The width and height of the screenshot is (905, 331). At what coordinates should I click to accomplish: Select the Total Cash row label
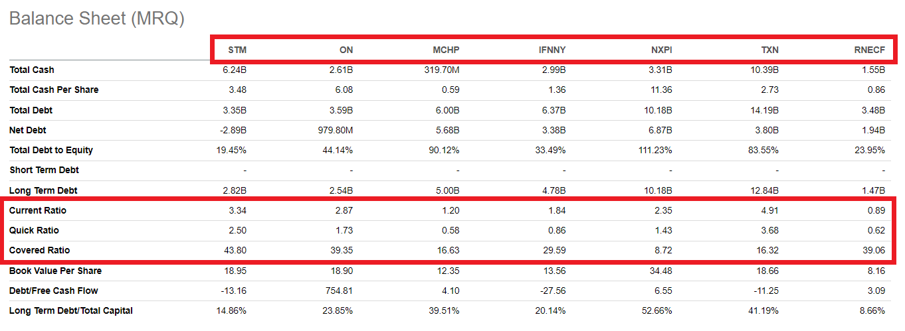(32, 70)
